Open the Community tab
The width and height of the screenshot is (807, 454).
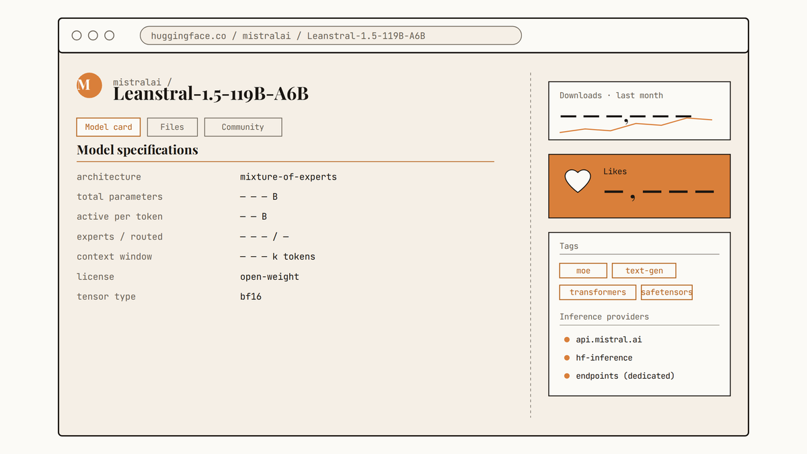click(243, 127)
